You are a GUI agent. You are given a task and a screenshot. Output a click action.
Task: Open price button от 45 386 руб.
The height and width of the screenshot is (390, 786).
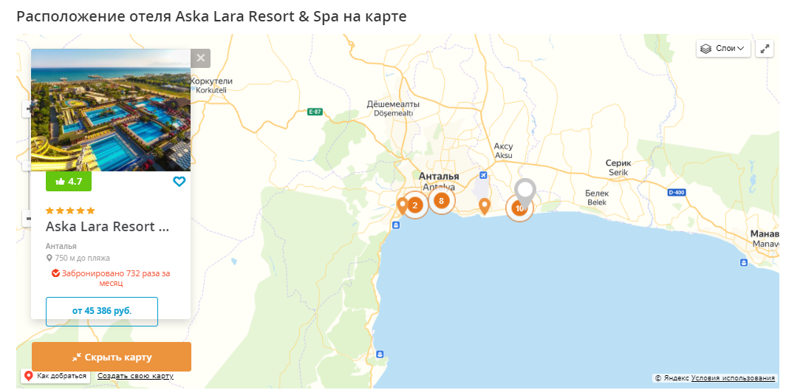click(102, 311)
